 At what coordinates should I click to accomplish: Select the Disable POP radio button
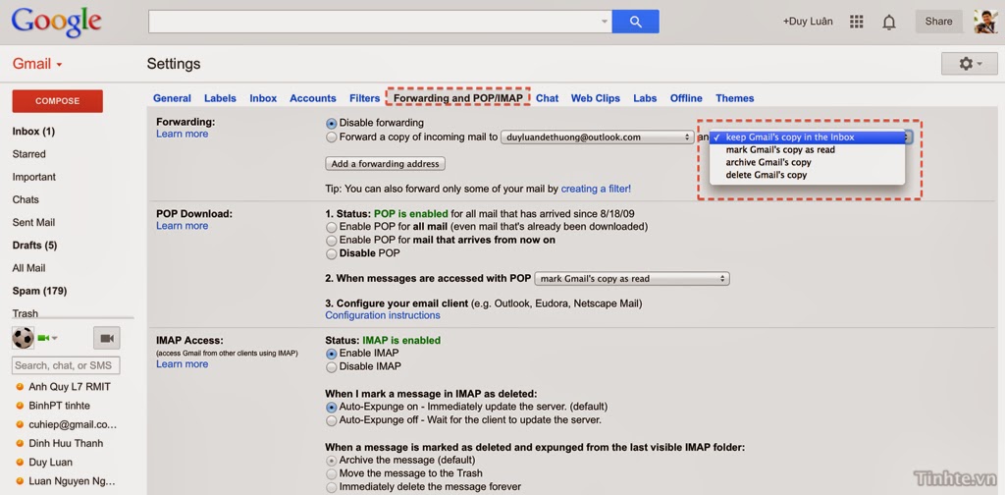point(332,254)
